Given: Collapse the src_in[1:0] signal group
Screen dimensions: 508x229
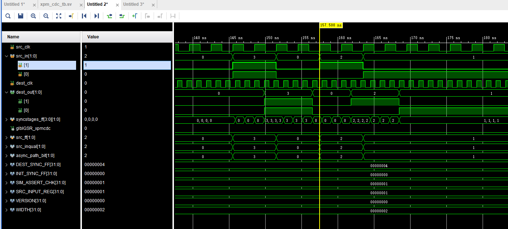Looking at the screenshot, I should click(x=6, y=56).
